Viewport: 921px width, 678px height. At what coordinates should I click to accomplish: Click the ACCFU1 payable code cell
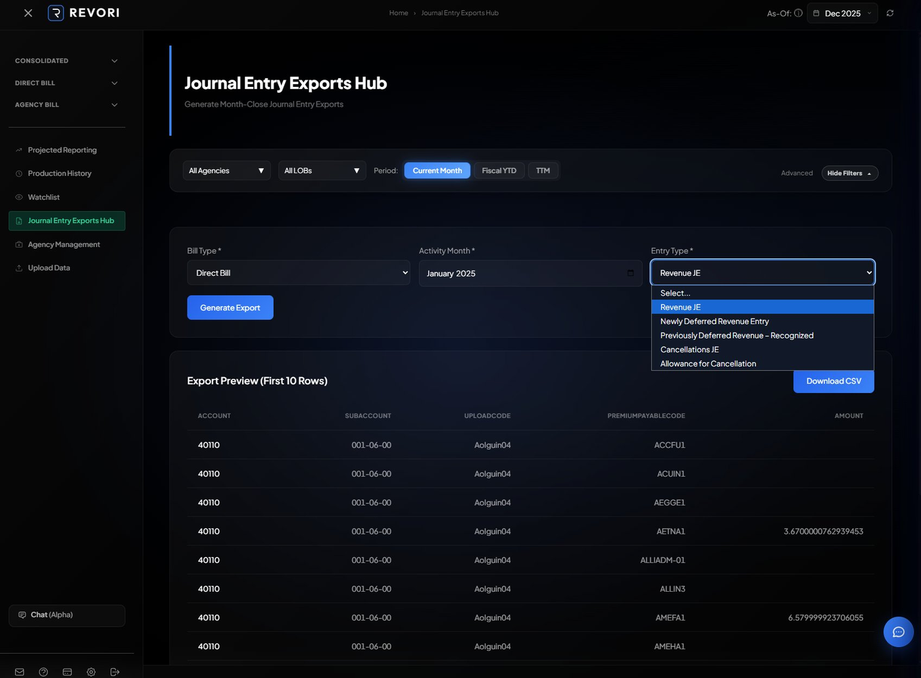(670, 445)
